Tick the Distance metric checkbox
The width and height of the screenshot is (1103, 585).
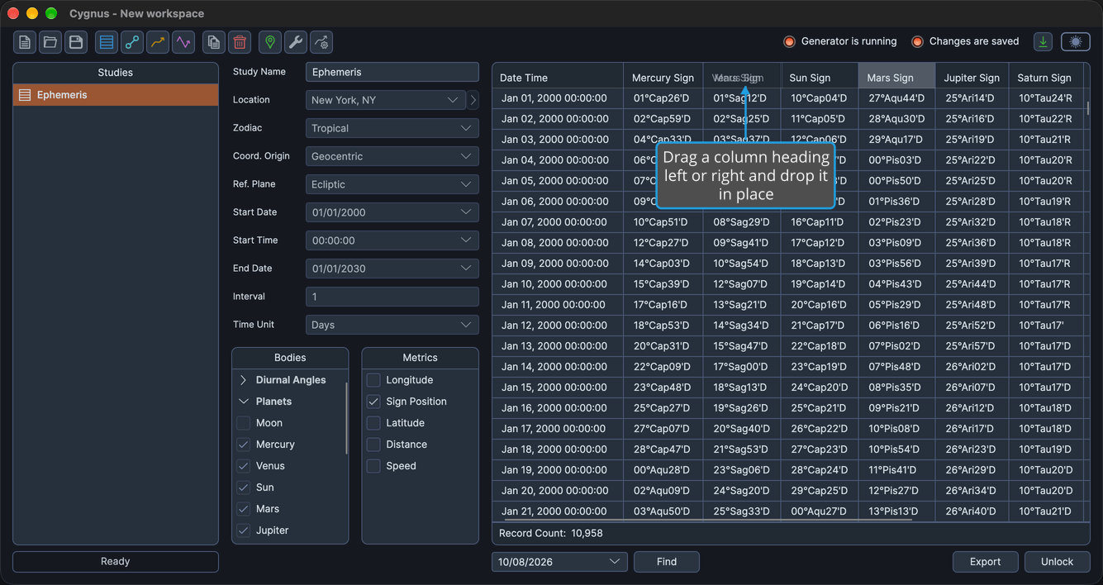tap(373, 445)
